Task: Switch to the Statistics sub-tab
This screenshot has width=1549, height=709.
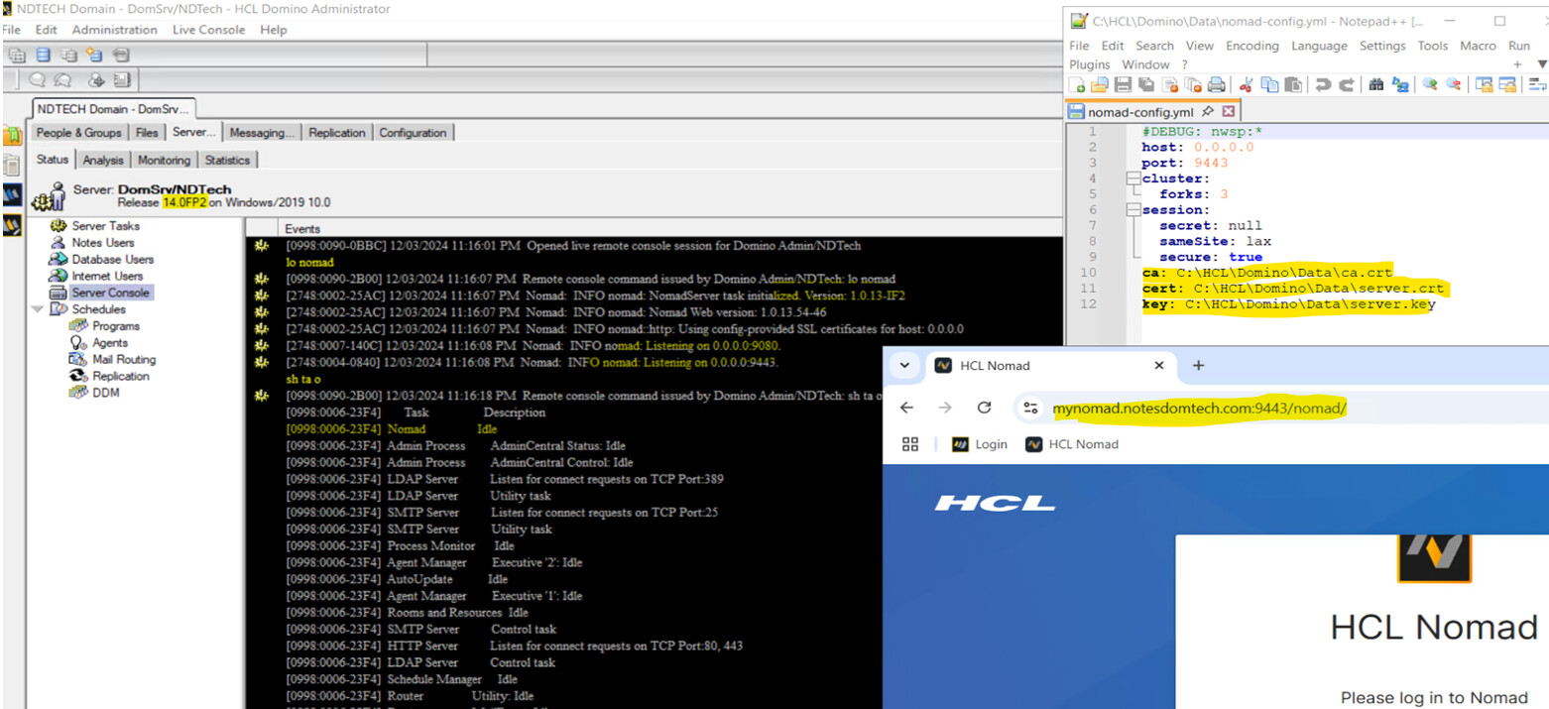Action: coord(227,160)
